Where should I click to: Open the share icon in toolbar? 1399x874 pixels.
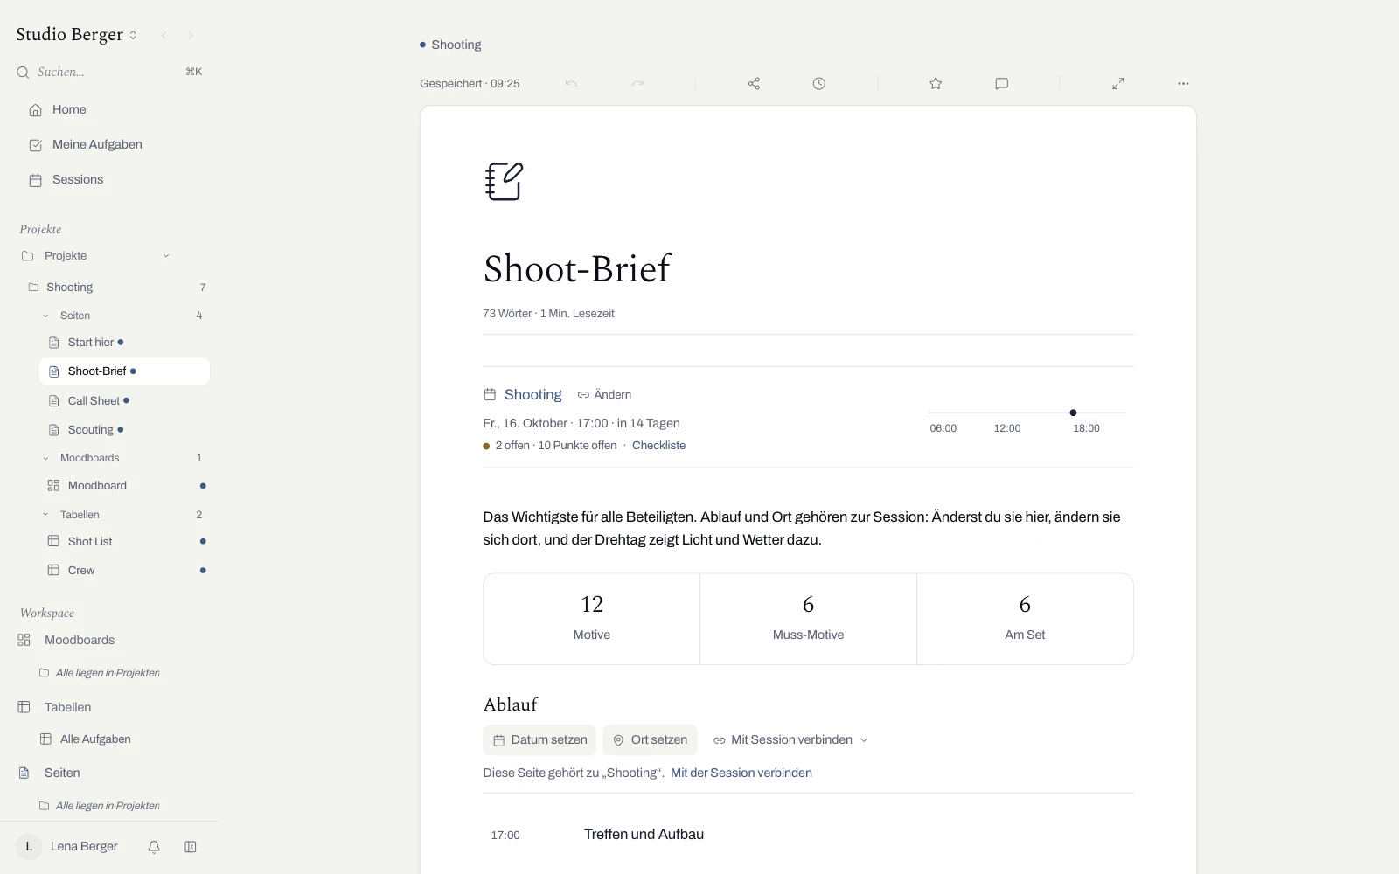point(754,84)
